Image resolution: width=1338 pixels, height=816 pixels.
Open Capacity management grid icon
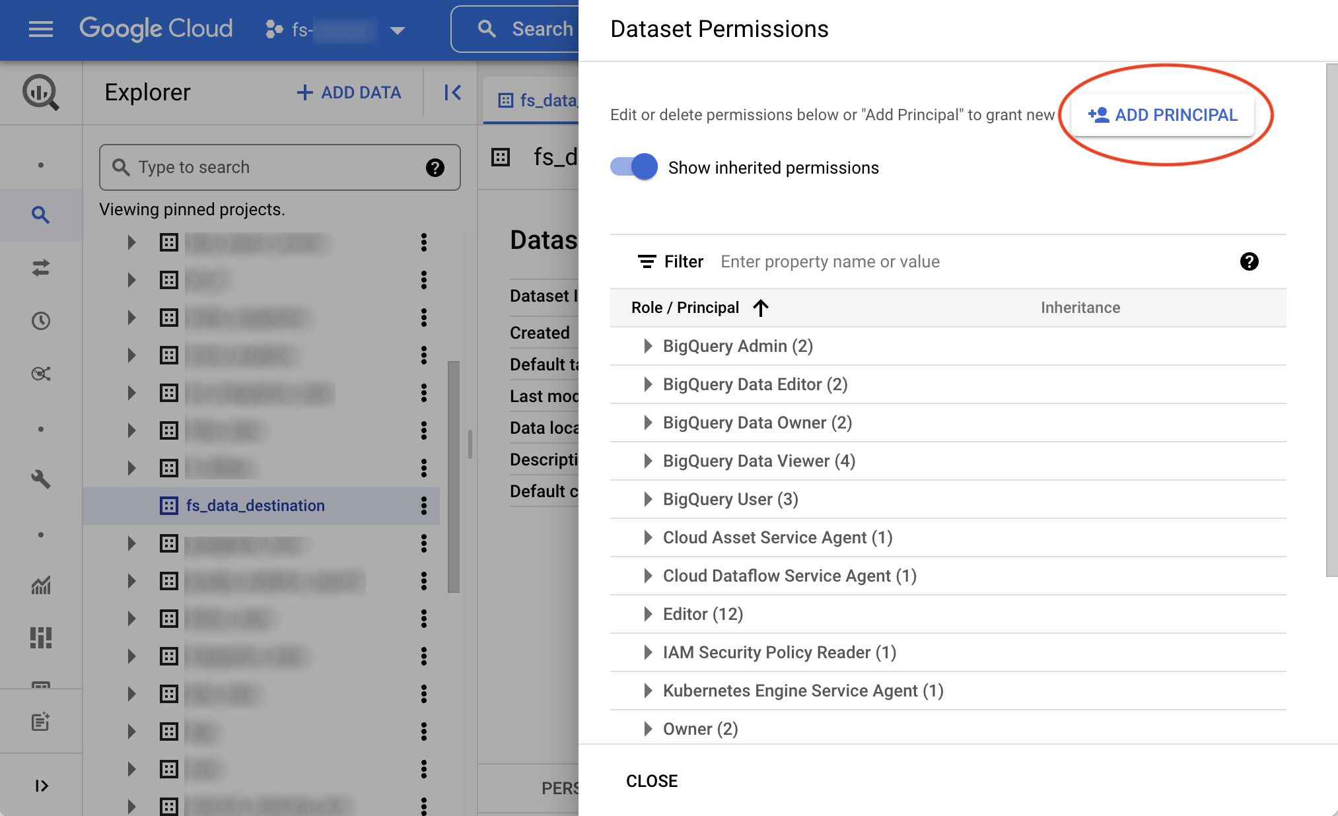pos(41,638)
